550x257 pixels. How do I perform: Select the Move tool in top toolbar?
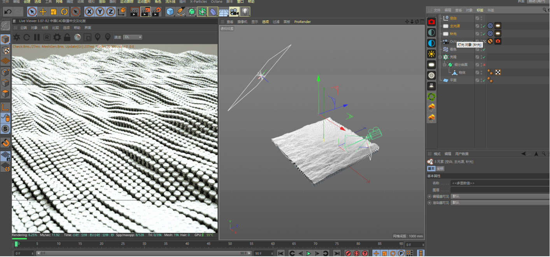[43, 12]
